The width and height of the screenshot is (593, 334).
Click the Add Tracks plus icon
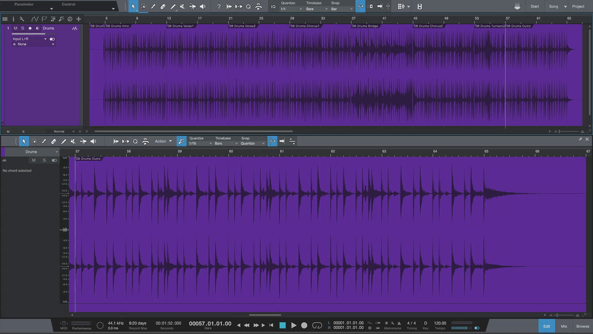[x=79, y=19]
